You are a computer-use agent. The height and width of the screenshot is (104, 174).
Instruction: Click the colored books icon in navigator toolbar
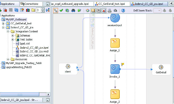click(28, 10)
